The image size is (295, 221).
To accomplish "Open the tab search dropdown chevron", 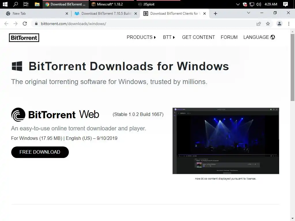I will click(249, 13).
